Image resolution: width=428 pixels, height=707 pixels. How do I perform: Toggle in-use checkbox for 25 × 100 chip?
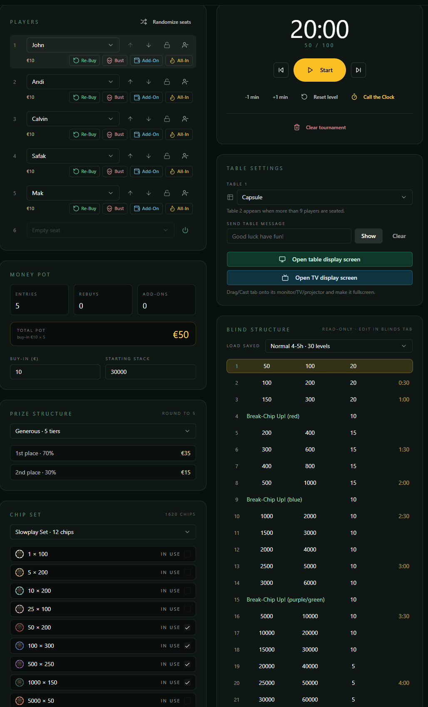tap(187, 609)
